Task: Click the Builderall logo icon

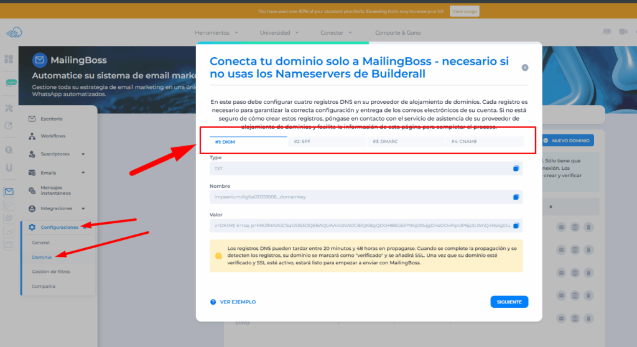Action: click(x=14, y=32)
